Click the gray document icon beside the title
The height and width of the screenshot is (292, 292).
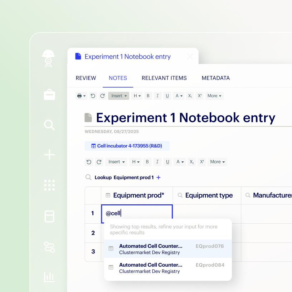tap(88, 117)
